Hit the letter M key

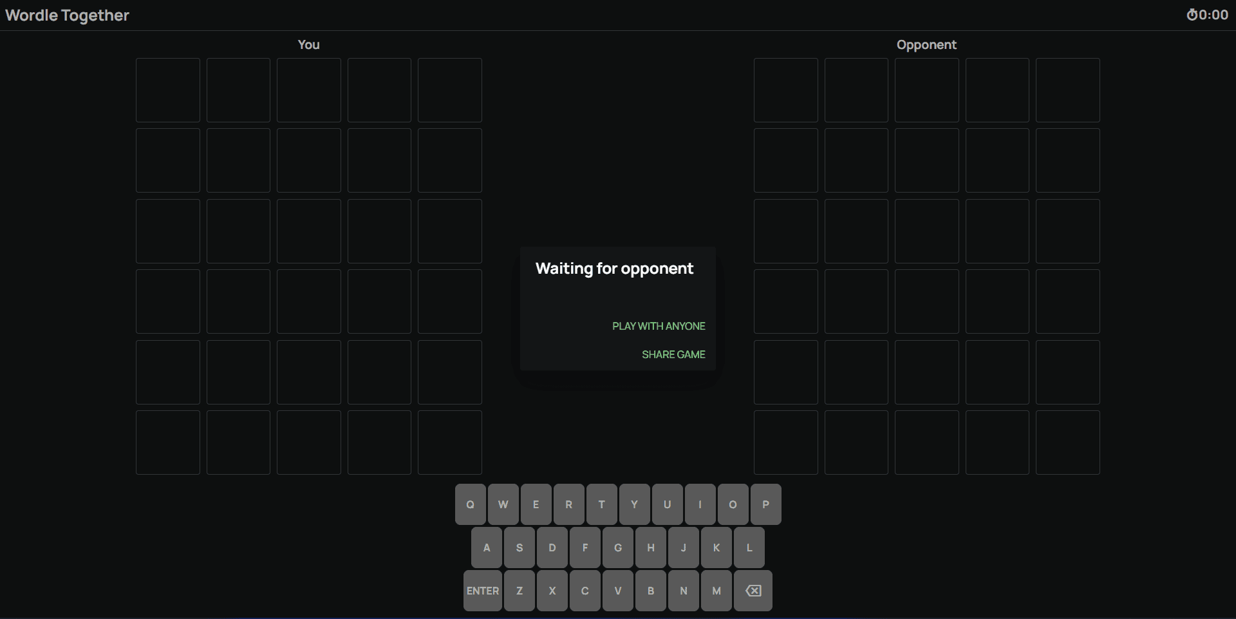point(716,591)
